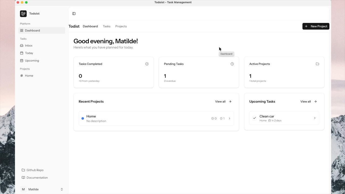The image size is (345, 194).
Task: Select Dashboard in the sidebar
Action: (42, 30)
